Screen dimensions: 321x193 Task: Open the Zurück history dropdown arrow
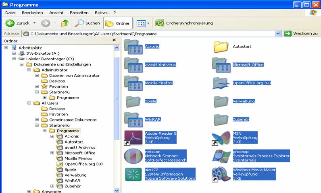coord(34,23)
